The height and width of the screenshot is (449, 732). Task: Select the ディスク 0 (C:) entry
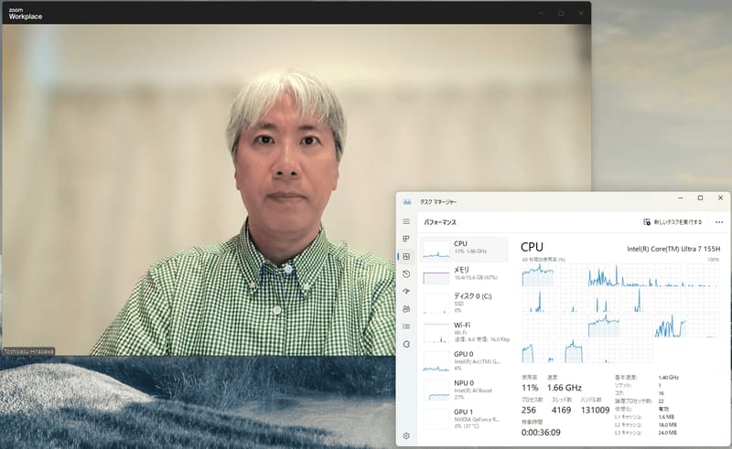coord(464,303)
